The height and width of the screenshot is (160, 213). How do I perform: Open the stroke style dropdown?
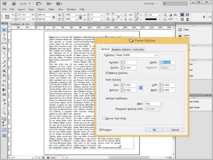(159, 19)
